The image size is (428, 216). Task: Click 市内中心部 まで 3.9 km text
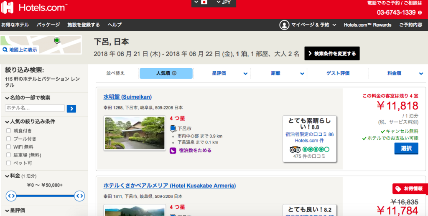click(200, 136)
